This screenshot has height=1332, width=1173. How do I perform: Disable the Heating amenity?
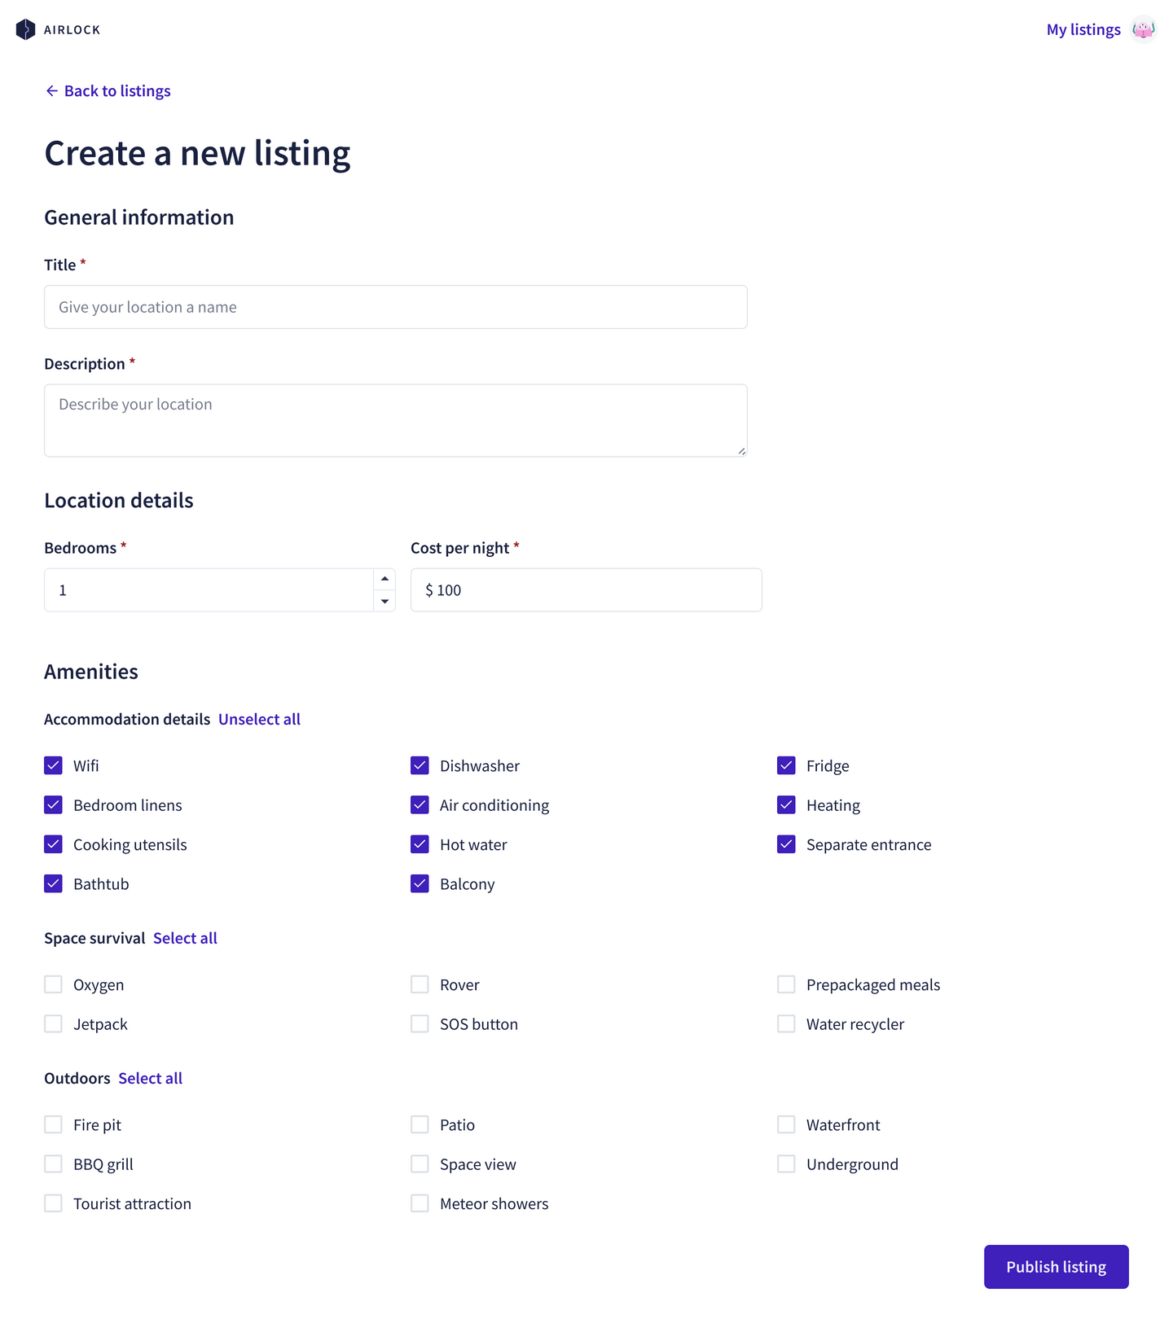tap(786, 804)
